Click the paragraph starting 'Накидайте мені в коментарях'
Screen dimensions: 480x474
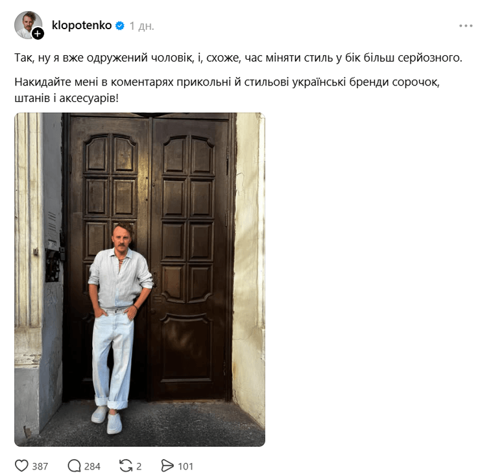tap(227, 90)
